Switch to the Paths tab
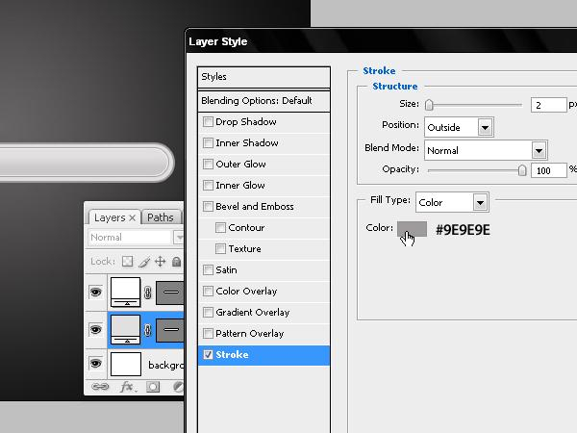577x433 pixels. click(161, 217)
